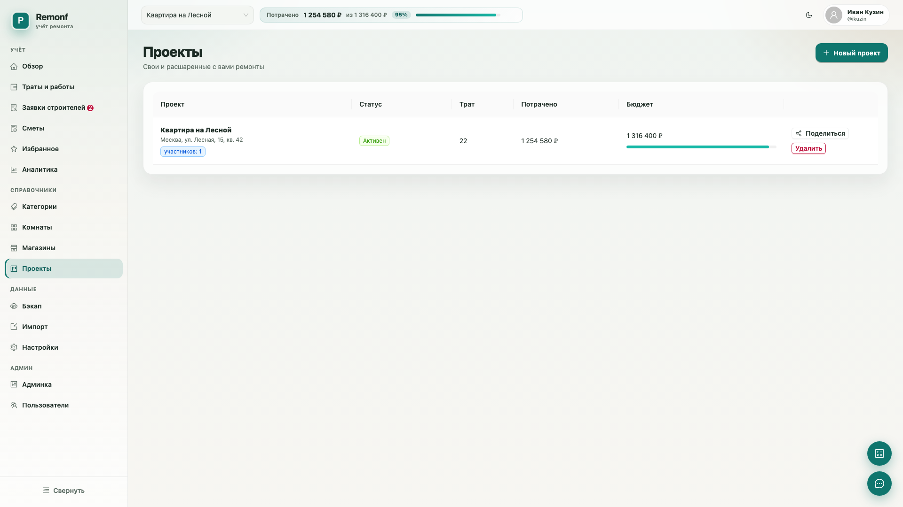
Task: Click Поделиться for Квартира на Лесной
Action: pos(820,133)
